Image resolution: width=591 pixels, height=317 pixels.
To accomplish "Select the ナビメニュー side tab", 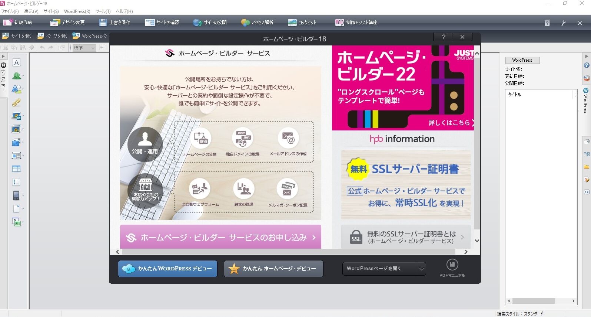I will pos(3,77).
